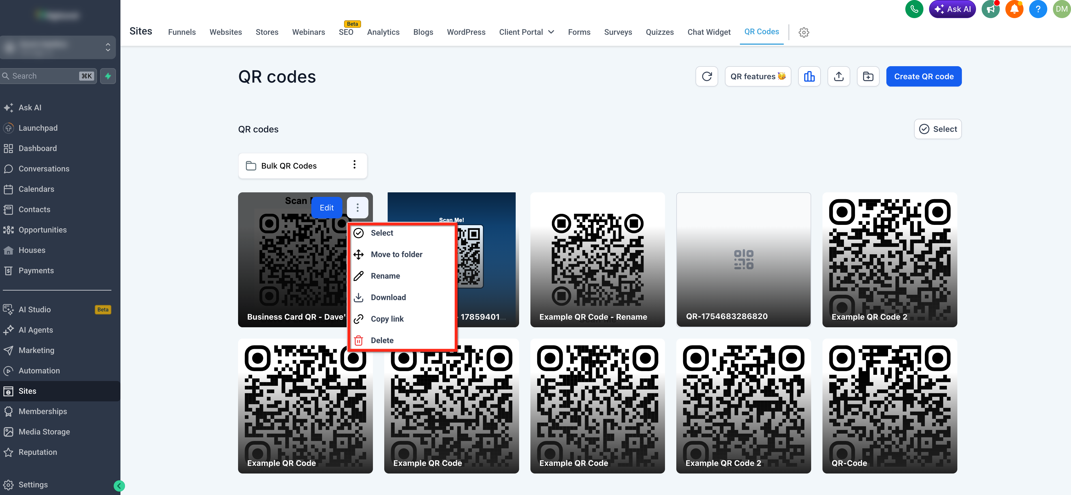Open the DM user avatar menu
This screenshot has height=495, width=1071.
(x=1061, y=9)
